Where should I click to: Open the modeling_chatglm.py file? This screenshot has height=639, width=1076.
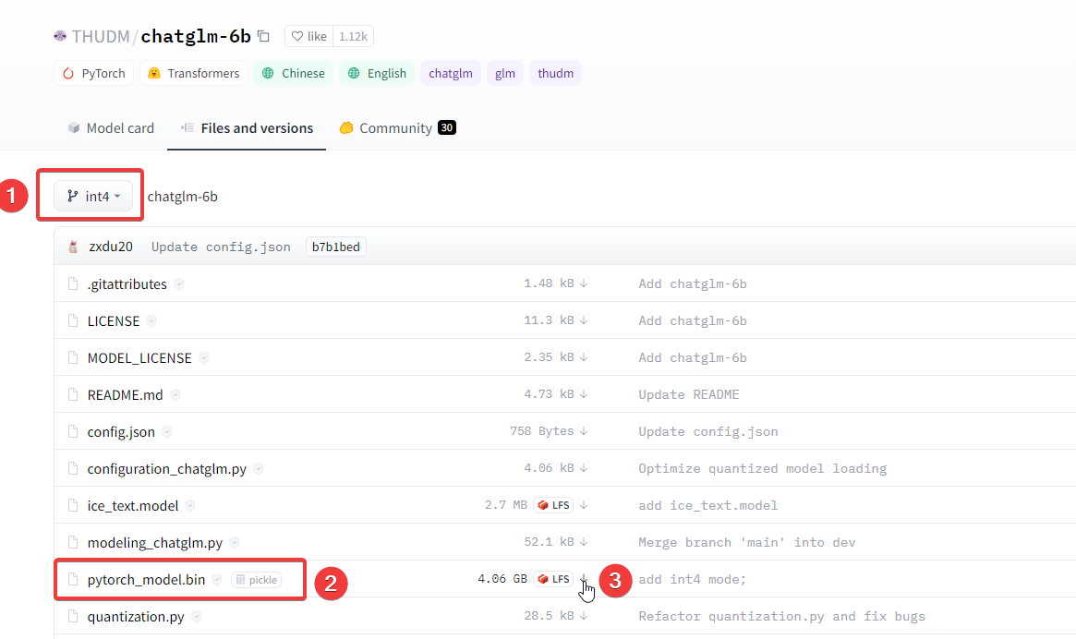coord(155,543)
